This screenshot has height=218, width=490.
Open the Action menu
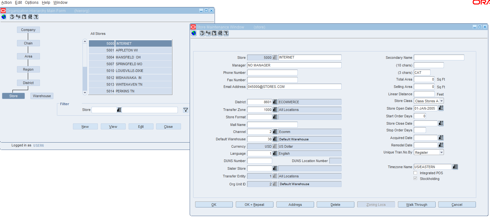click(6, 2)
